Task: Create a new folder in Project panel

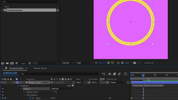Action: pos(7,63)
